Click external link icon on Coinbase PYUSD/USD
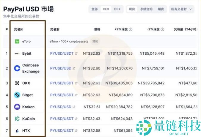Image resolution: width=201 pixels, height=137 pixels. [74, 68]
